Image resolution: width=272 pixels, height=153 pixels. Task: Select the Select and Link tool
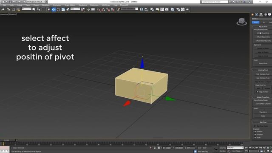[8, 9]
